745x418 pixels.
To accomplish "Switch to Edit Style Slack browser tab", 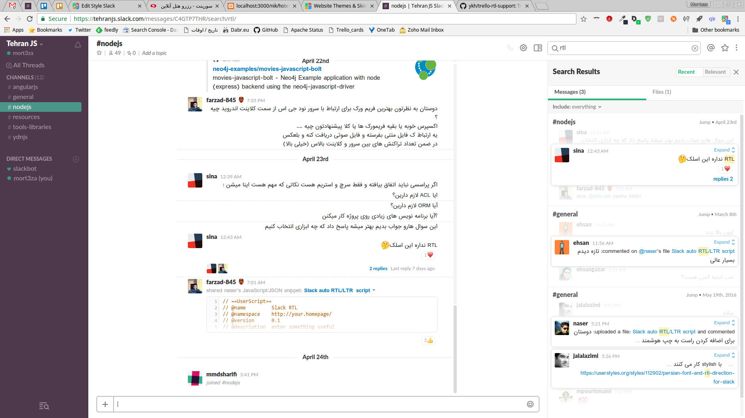I will coord(106,6).
